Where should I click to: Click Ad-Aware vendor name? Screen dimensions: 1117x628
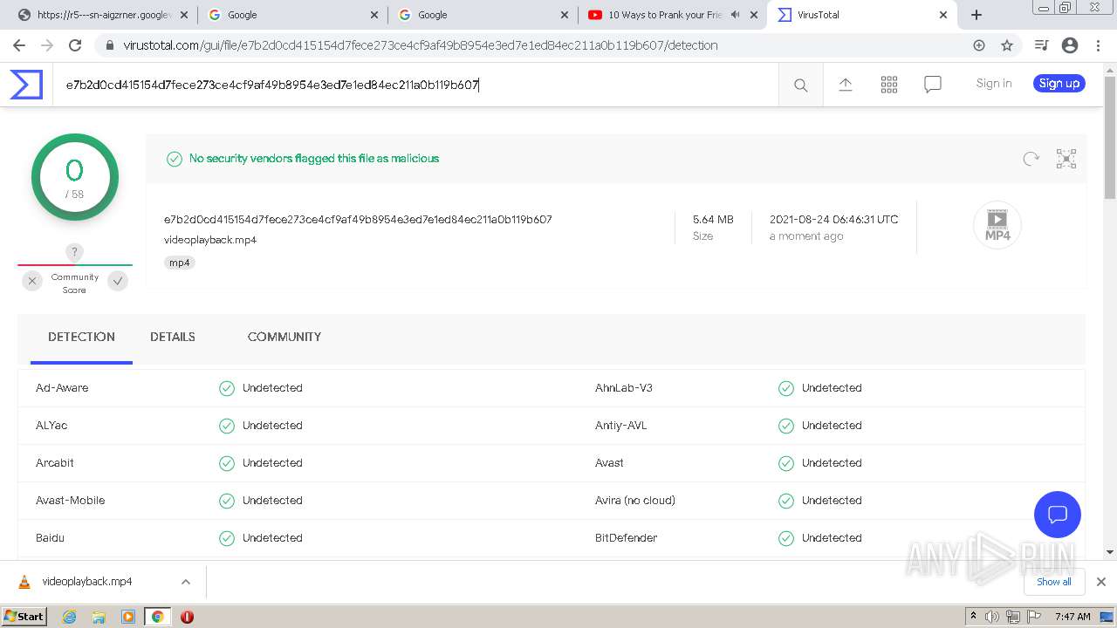click(62, 388)
